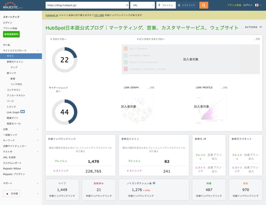The image size is (266, 205).
Task: Click the orange Arts topic swatch
Action: 126,49
